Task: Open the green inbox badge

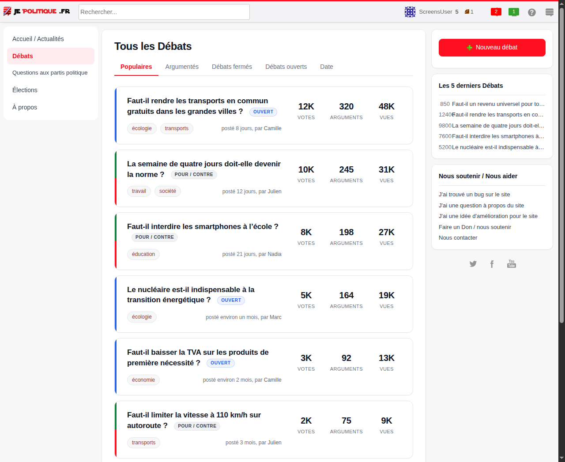Action: point(514,12)
